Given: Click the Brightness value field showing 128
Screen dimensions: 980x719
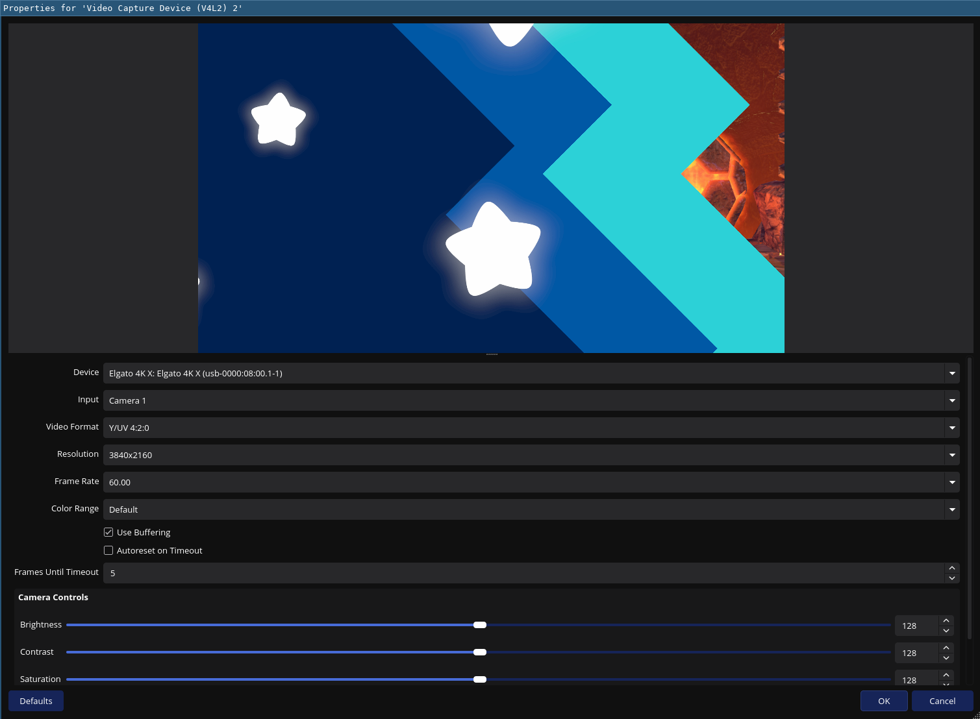Looking at the screenshot, I should click(916, 626).
